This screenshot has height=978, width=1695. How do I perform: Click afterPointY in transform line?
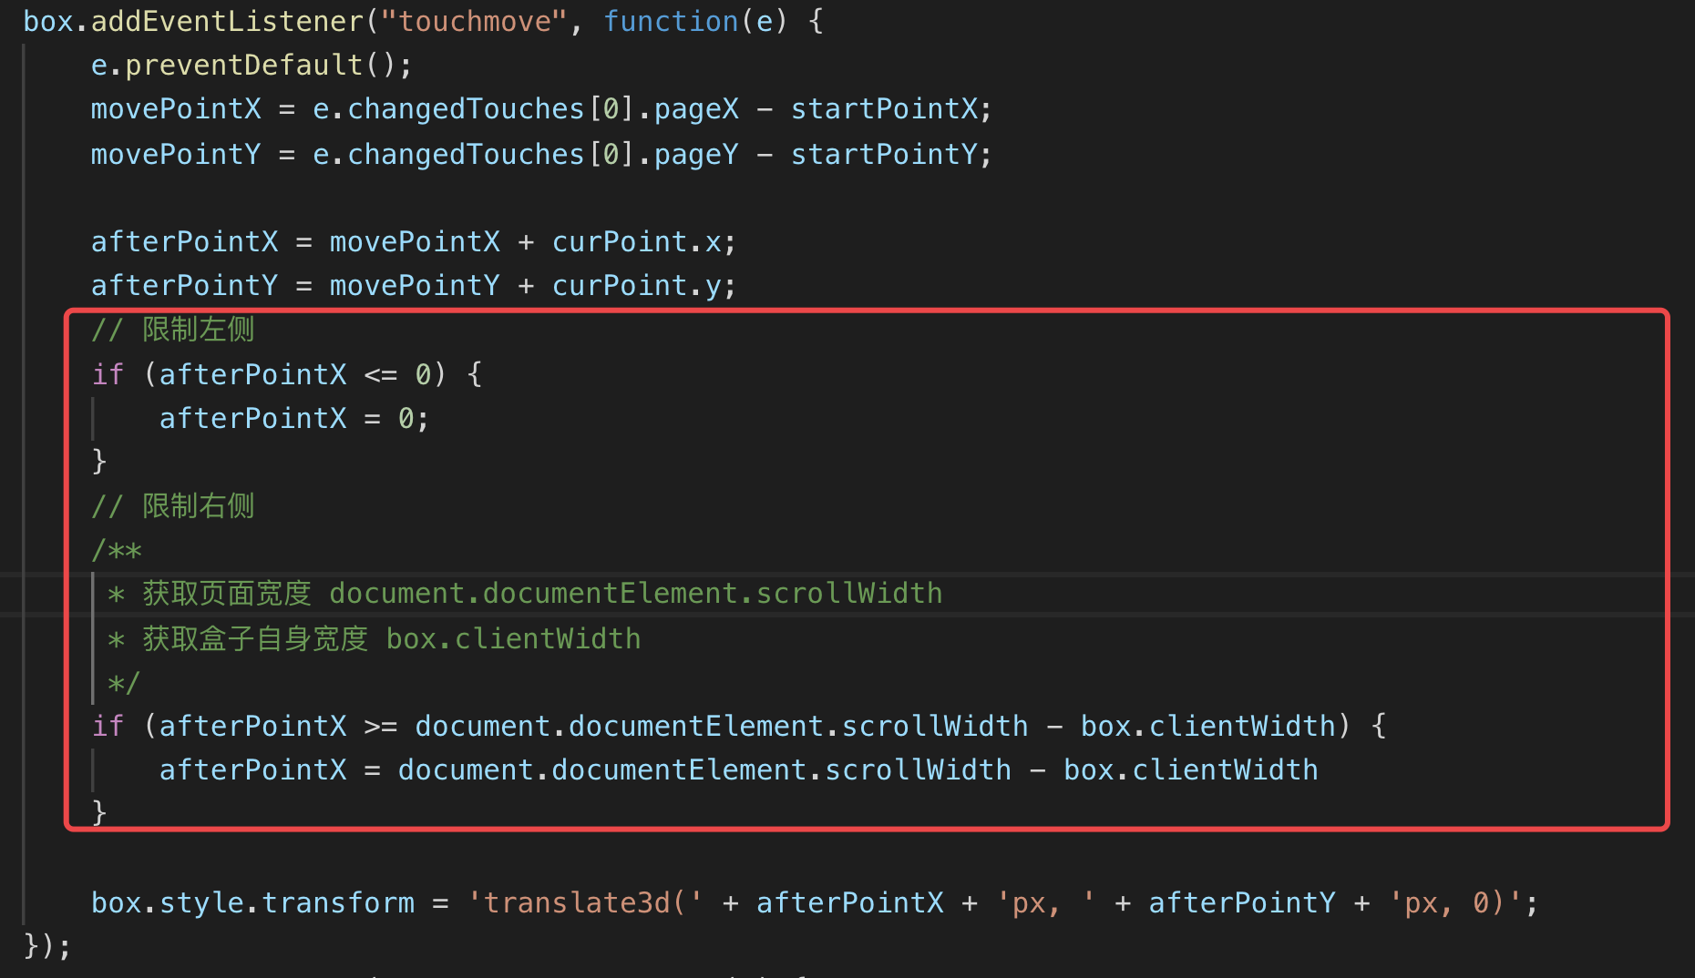tap(1241, 903)
